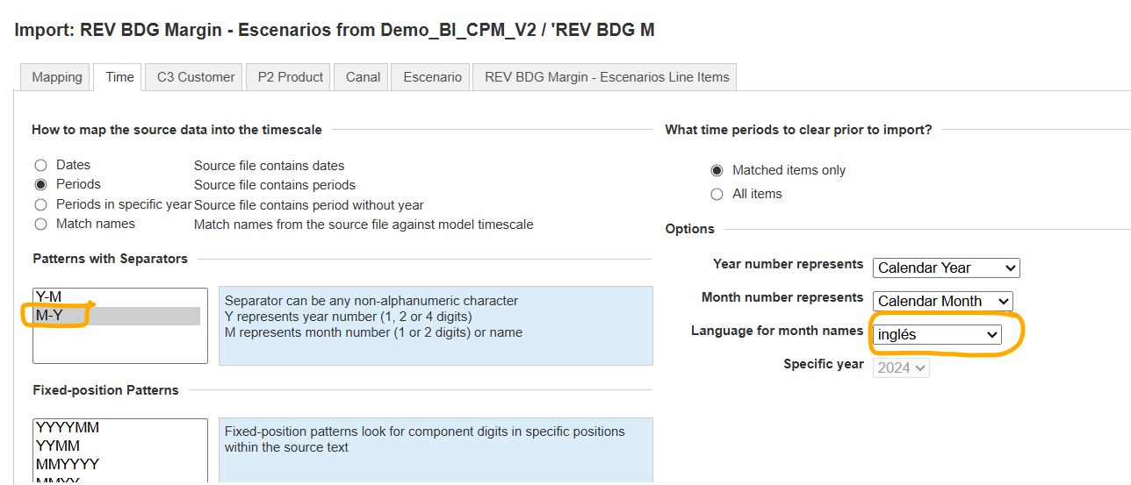
Task: Select the Dates radio option
Action: [x=40, y=165]
